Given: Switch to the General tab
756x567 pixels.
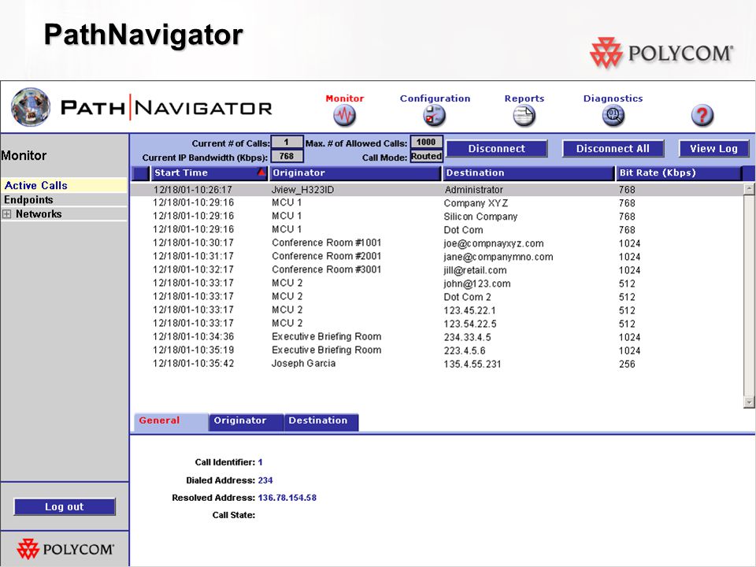Looking at the screenshot, I should coord(171,421).
